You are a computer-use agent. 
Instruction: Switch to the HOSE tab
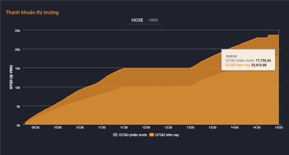pos(137,20)
